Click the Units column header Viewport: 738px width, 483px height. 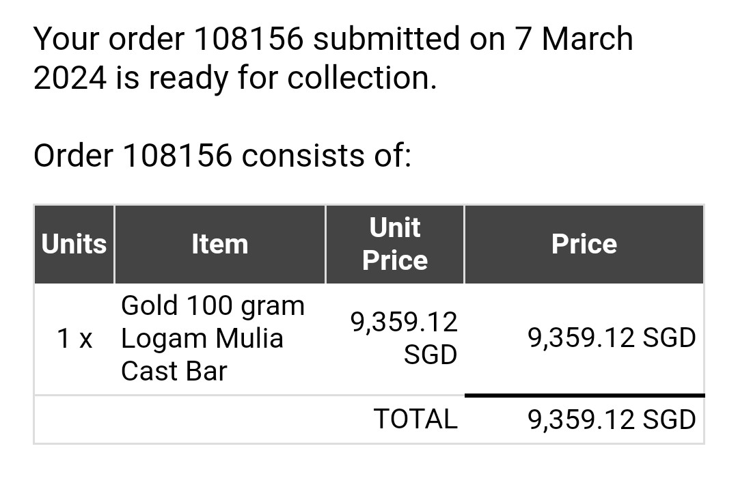click(x=74, y=244)
